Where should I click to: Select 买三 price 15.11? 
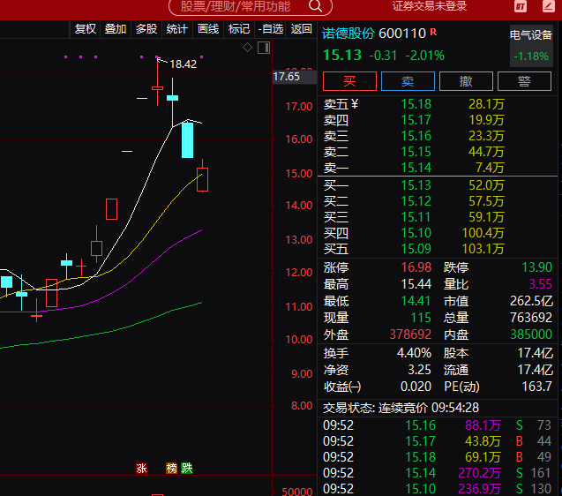(416, 217)
